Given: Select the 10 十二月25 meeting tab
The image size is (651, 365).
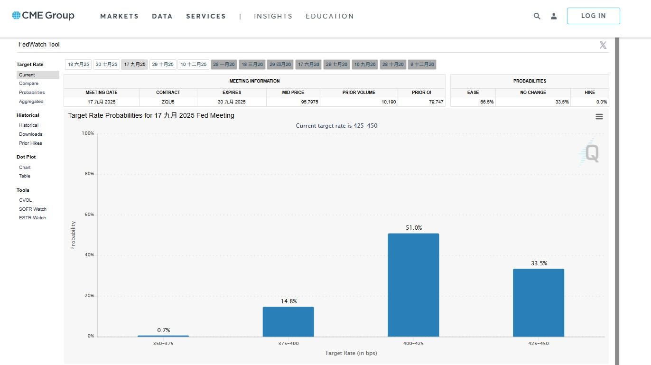Looking at the screenshot, I should pos(193,65).
